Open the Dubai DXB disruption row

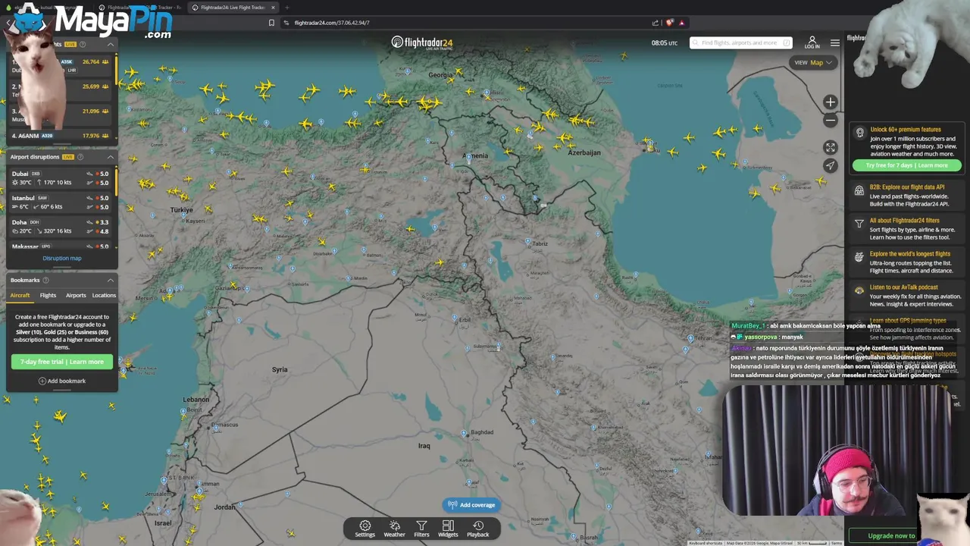click(61, 178)
